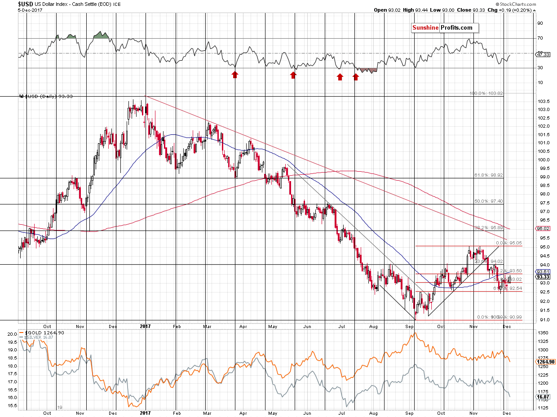Click the 50.0%: 97.40 Fibonacci label
The height and width of the screenshot is (417, 557).
[x=489, y=201]
